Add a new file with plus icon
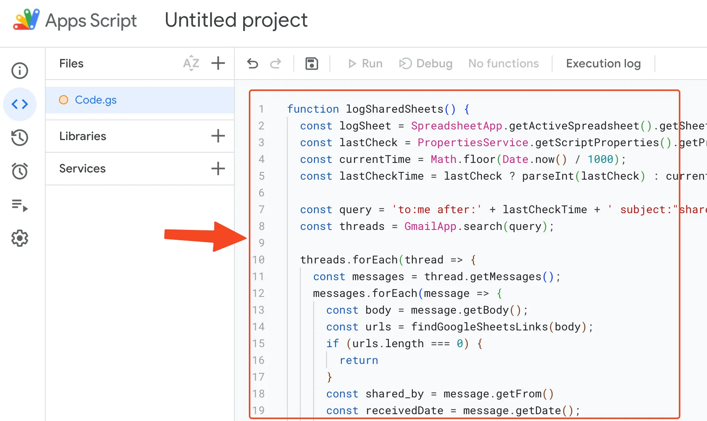The image size is (707, 421). pos(218,63)
